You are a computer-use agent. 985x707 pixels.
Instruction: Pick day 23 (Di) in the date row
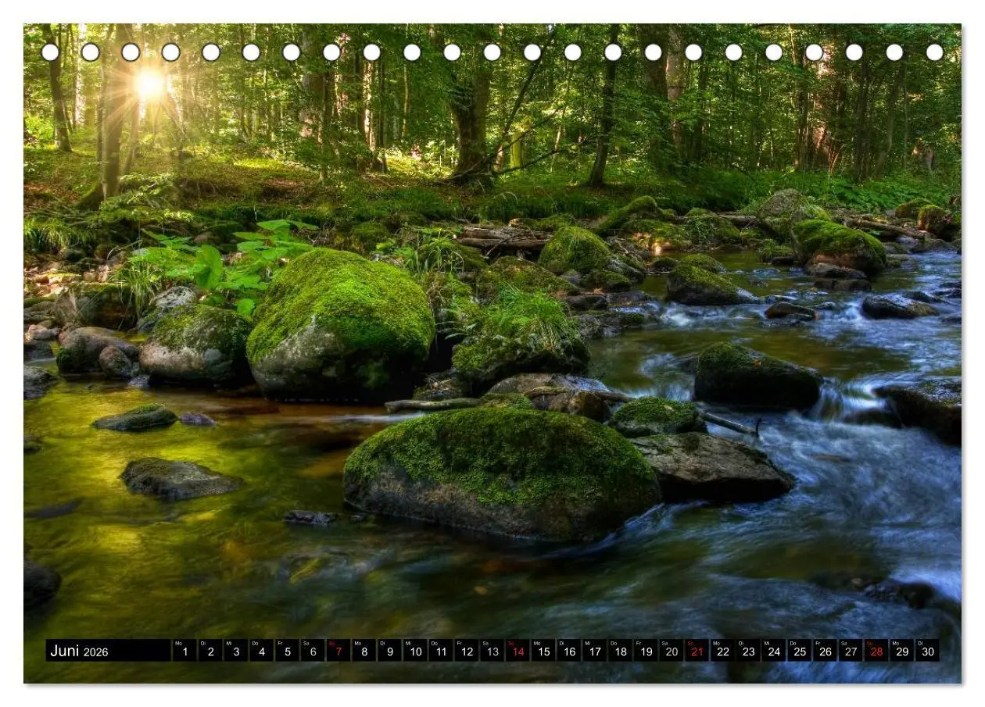pos(748,650)
